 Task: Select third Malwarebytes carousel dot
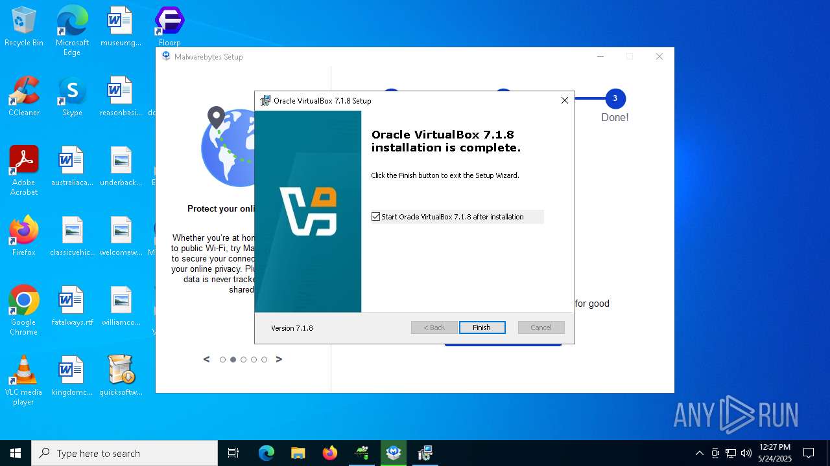tap(243, 359)
